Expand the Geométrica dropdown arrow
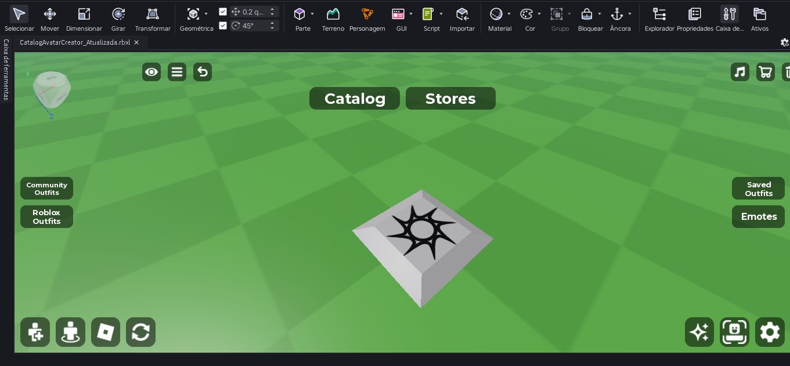790x366 pixels. pyautogui.click(x=206, y=14)
